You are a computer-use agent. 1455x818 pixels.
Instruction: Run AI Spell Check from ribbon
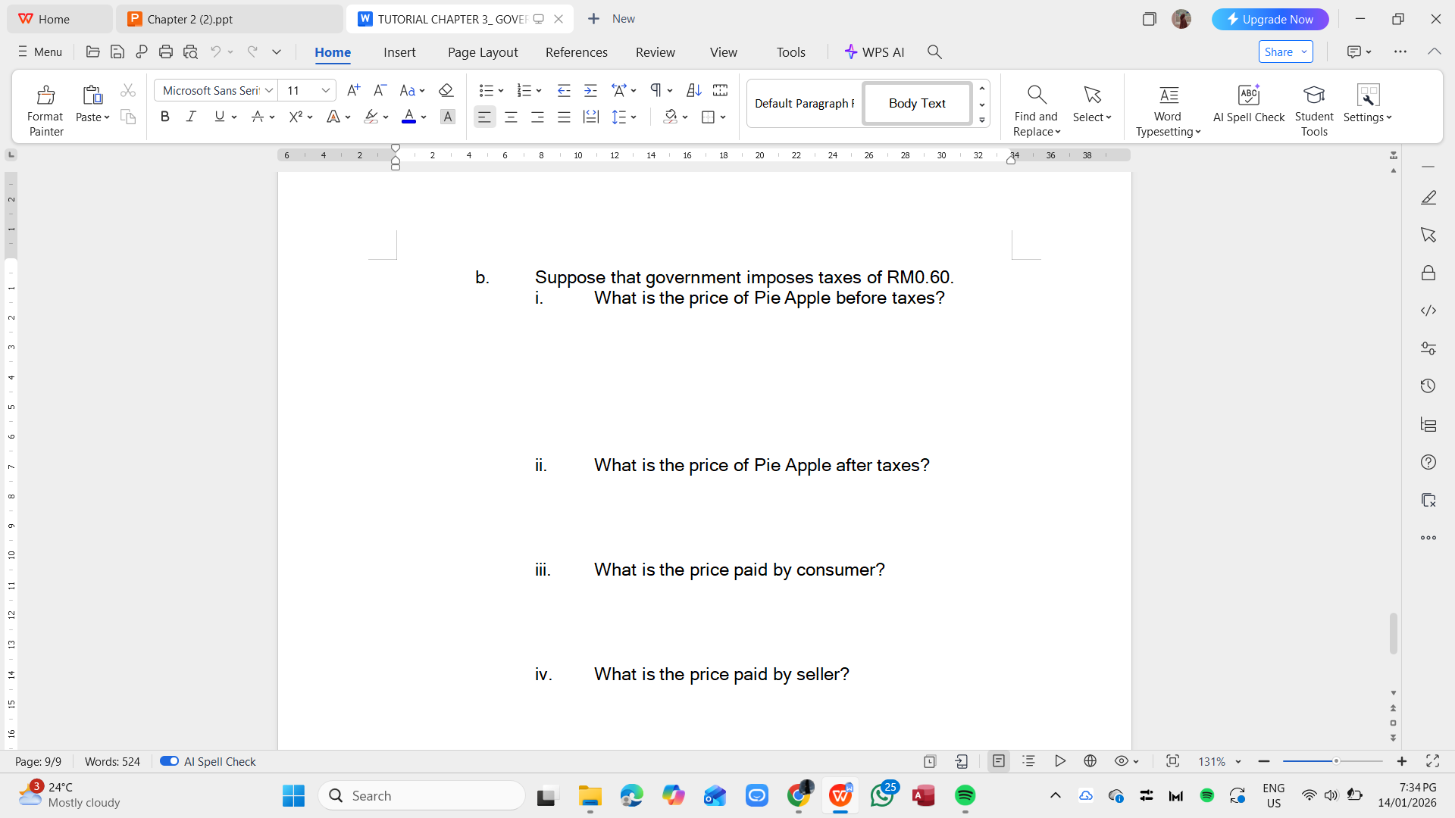(x=1248, y=104)
